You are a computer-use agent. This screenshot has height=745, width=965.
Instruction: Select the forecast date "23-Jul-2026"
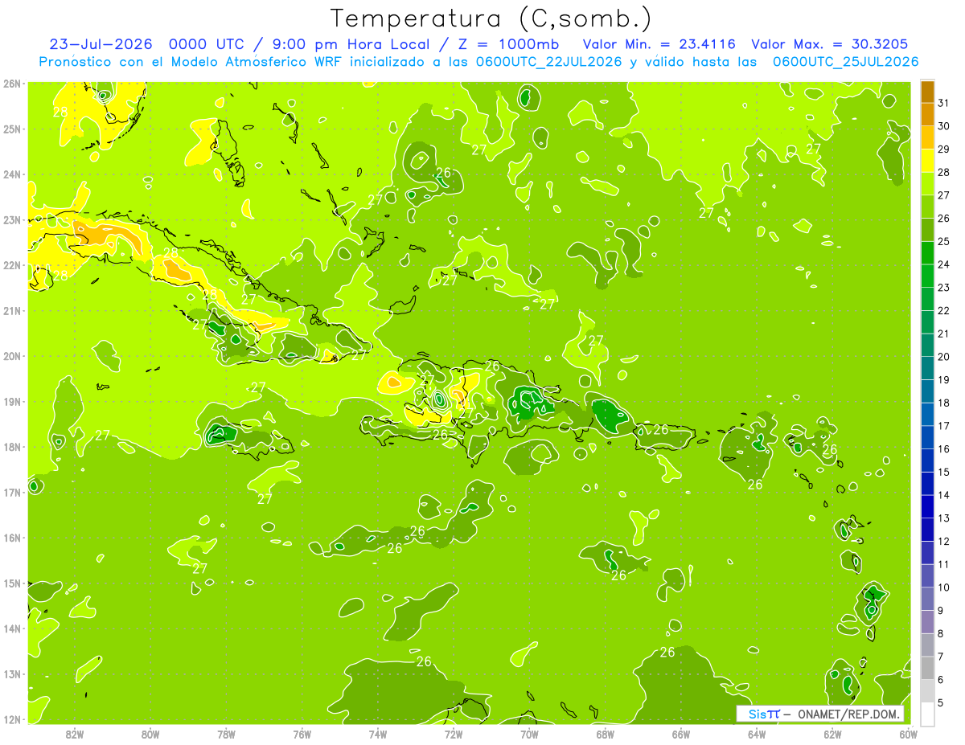pyautogui.click(x=100, y=44)
